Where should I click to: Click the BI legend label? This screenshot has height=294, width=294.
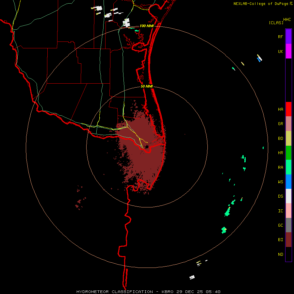280,240
